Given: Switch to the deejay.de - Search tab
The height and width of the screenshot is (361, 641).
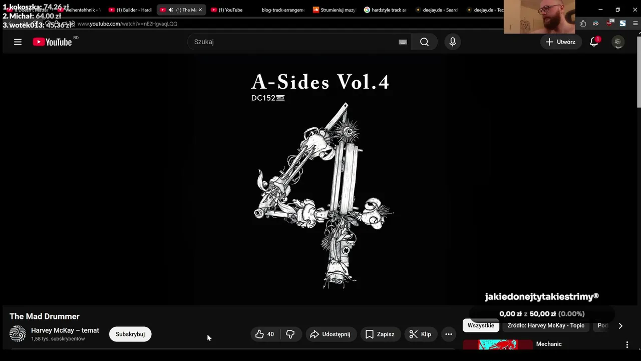Looking at the screenshot, I should coord(437,10).
